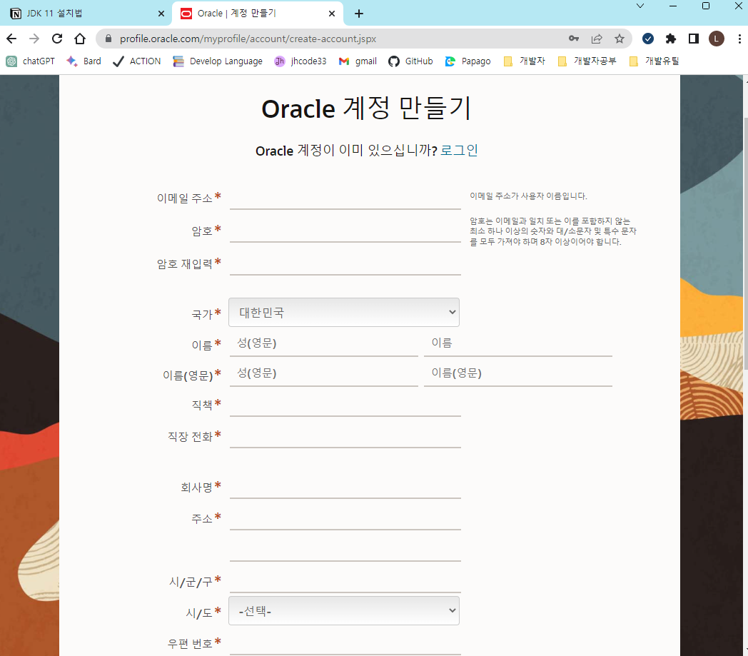Click the blue checkmark extension icon
Screen dimensions: 748x656
pyautogui.click(x=648, y=39)
